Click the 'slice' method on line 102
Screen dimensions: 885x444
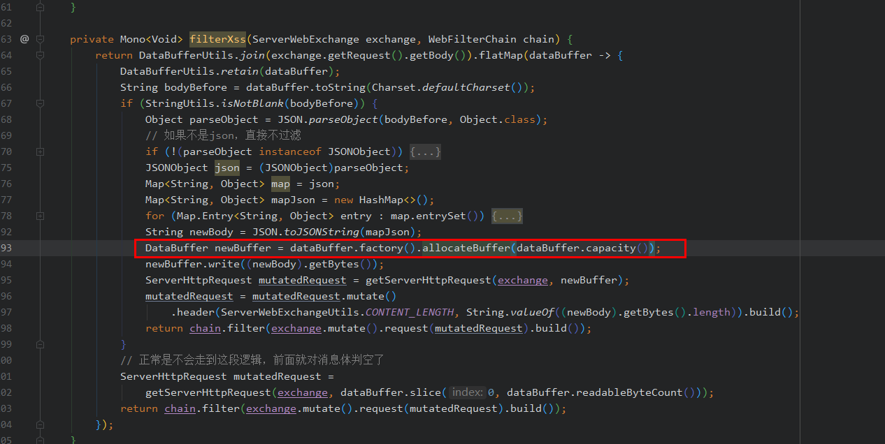[x=426, y=392]
